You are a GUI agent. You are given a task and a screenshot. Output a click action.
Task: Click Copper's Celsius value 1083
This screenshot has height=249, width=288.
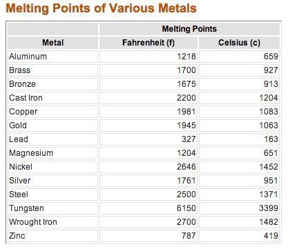pos(269,112)
